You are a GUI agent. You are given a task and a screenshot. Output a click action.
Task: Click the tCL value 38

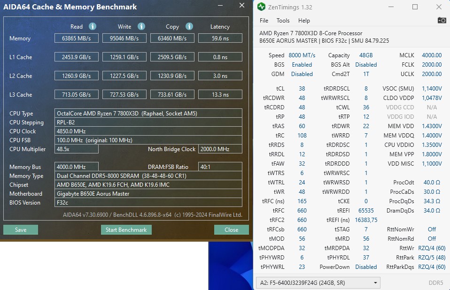click(302, 89)
